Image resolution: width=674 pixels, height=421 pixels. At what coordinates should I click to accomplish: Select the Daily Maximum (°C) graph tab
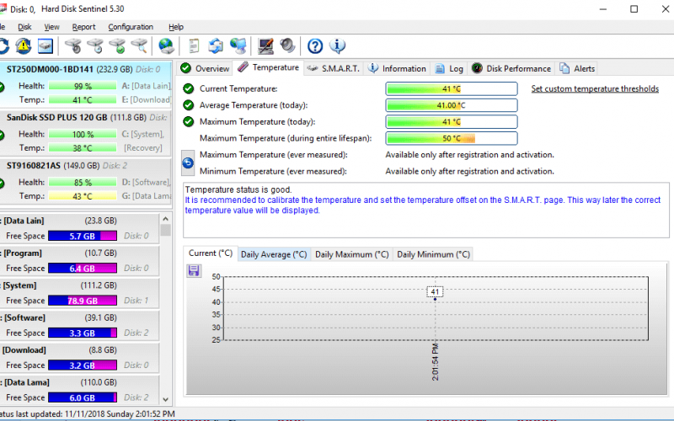(351, 254)
